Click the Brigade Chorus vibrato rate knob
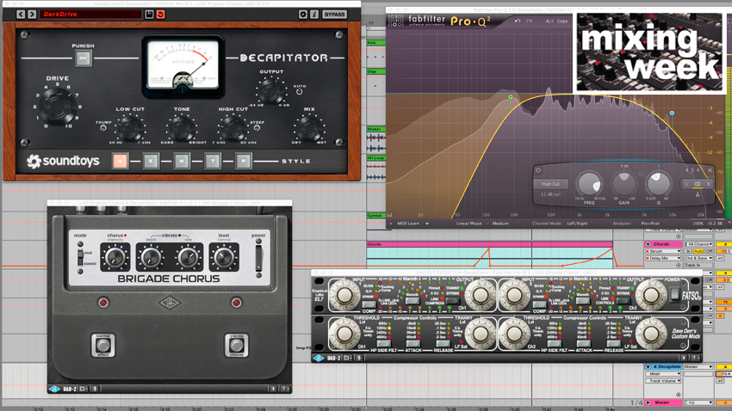Image resolution: width=732 pixels, height=411 pixels. pyautogui.click(x=188, y=257)
